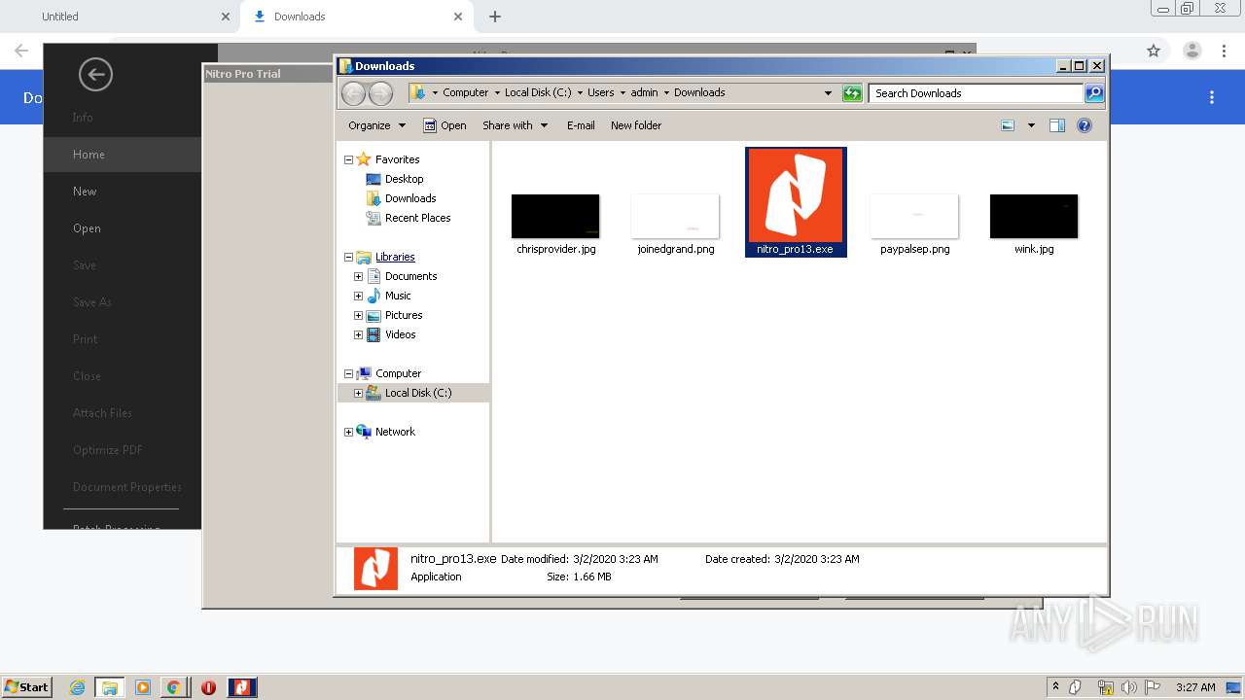Click Local Disk (C:) breadcrumb segment
The image size is (1245, 700).
(x=538, y=93)
